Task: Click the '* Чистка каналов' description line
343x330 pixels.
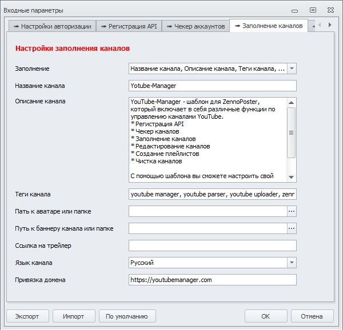Action: pos(157,161)
